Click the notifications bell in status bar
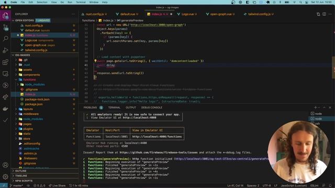 pos(330,186)
